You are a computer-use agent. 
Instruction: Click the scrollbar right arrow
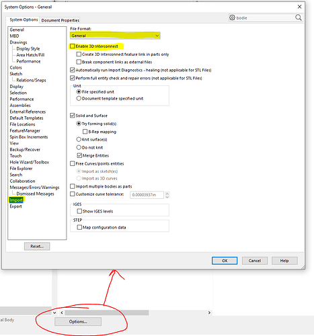tap(209, 312)
